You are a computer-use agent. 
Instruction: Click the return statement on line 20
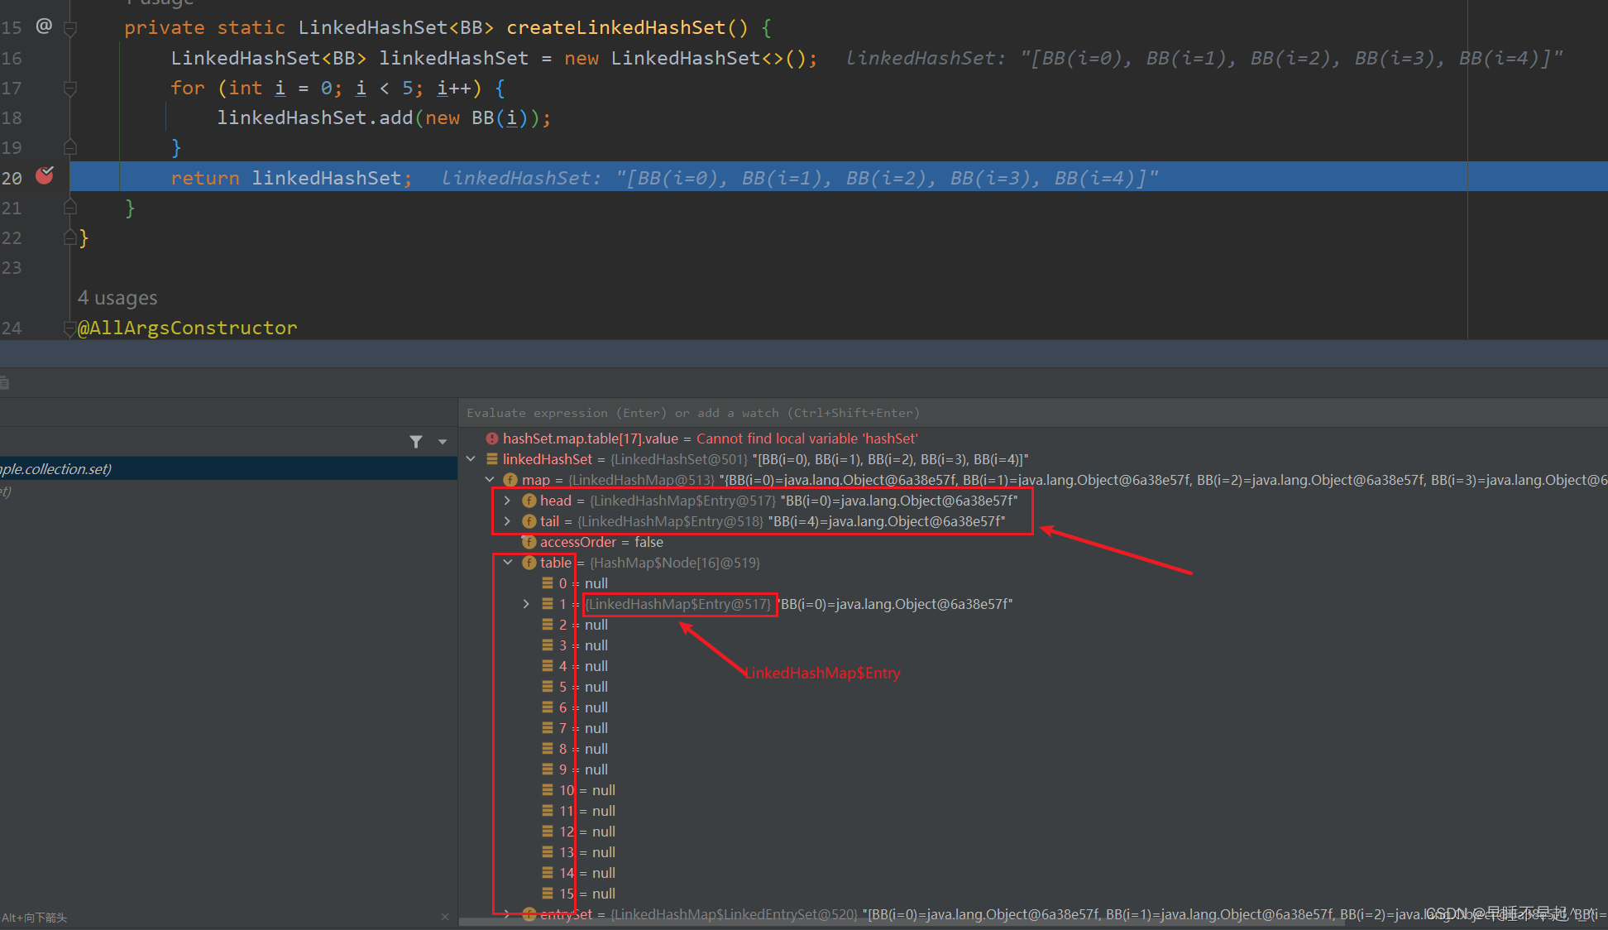point(291,178)
